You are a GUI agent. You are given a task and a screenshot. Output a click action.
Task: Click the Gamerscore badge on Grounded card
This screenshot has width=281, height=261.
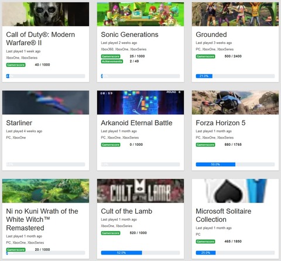[205, 56]
